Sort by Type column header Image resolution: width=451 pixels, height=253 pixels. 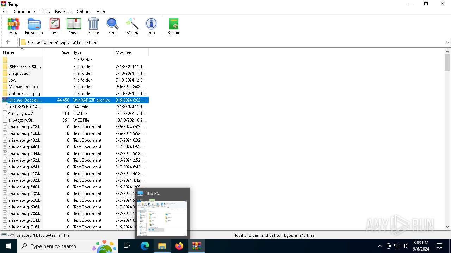pos(92,52)
